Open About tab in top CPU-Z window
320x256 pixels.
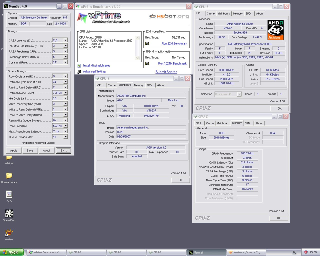[x=259, y=13]
